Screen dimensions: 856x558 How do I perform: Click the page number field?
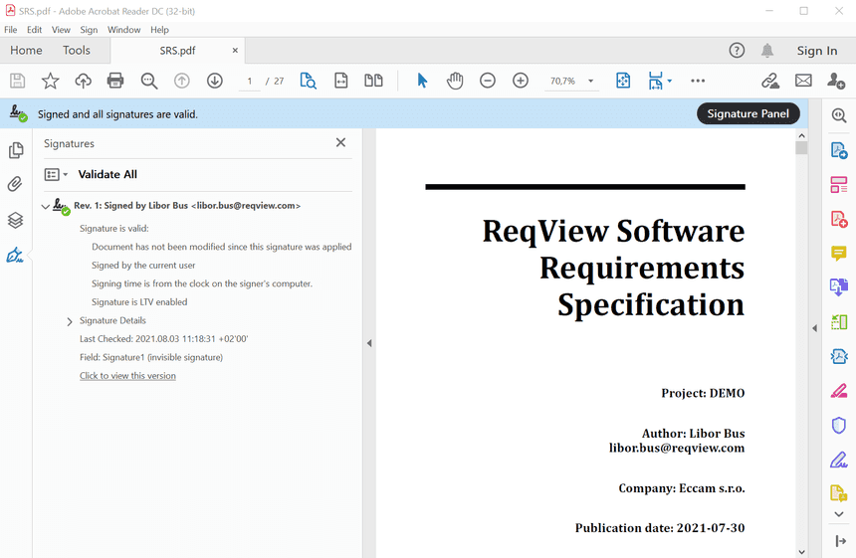(250, 81)
